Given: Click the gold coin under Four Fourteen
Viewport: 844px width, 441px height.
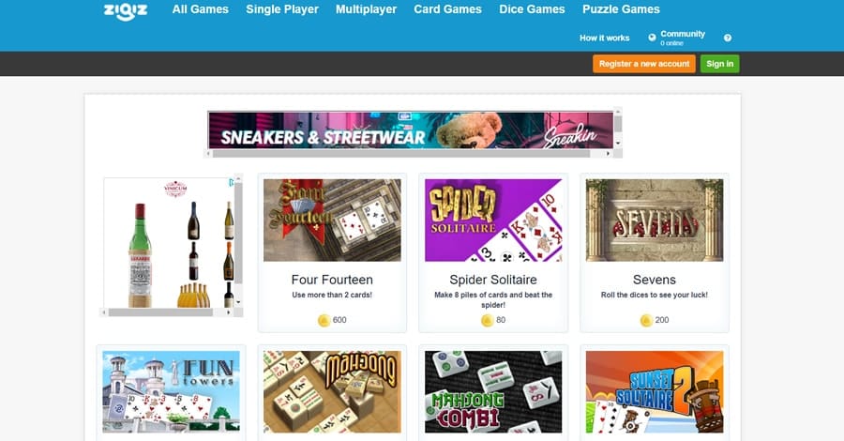Looking at the screenshot, I should (x=324, y=320).
